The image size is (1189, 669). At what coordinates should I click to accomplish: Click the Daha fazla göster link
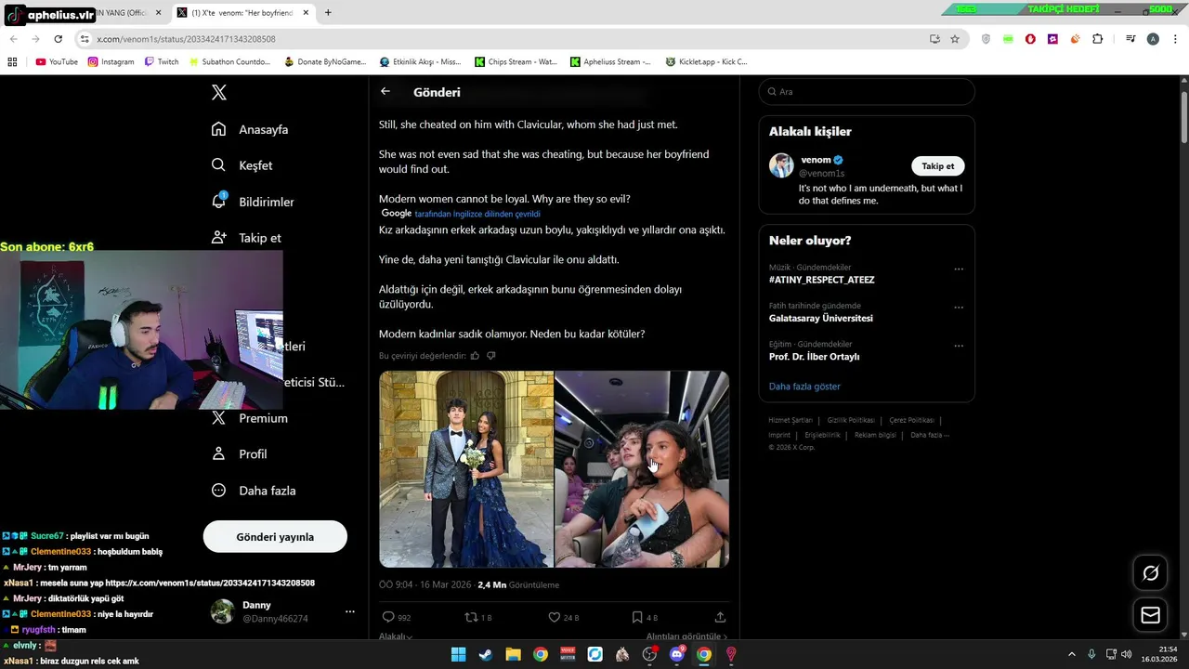tap(804, 387)
